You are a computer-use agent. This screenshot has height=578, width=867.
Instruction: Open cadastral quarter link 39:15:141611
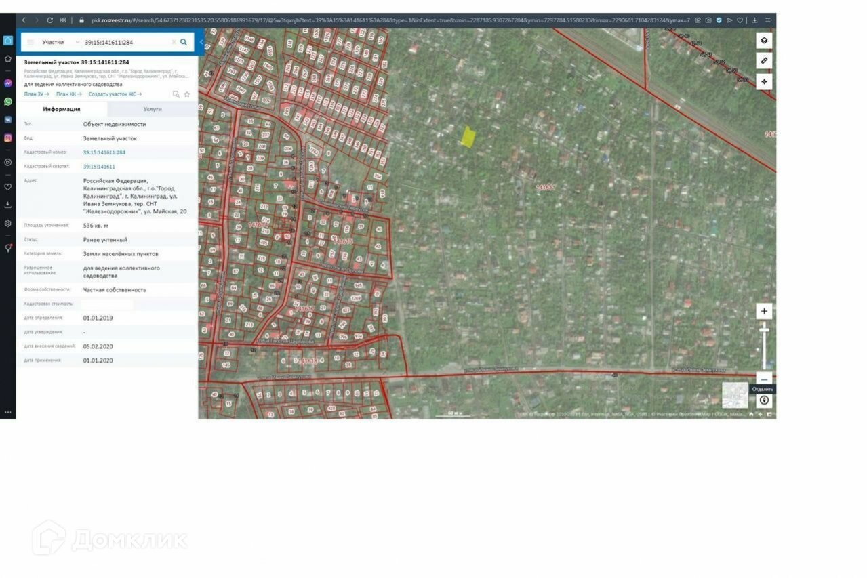pos(99,167)
